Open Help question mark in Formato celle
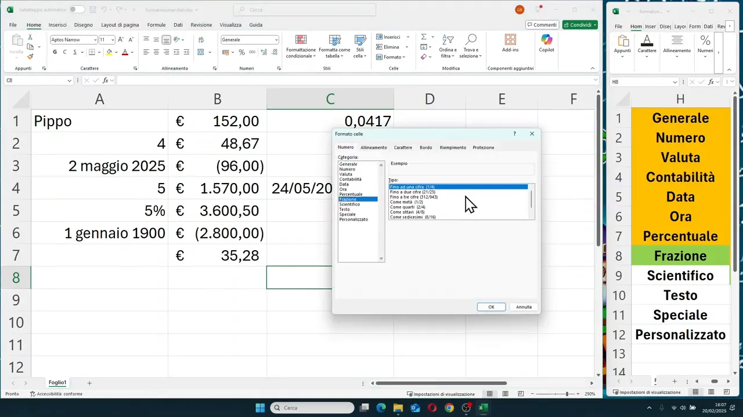 click(514, 134)
